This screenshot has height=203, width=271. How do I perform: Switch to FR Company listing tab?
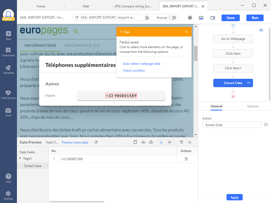point(133,6)
